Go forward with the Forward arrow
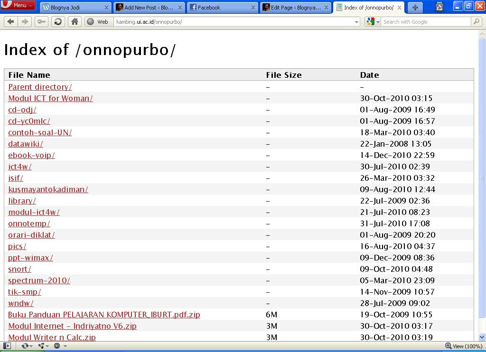The width and height of the screenshot is (486, 352). tap(25, 22)
